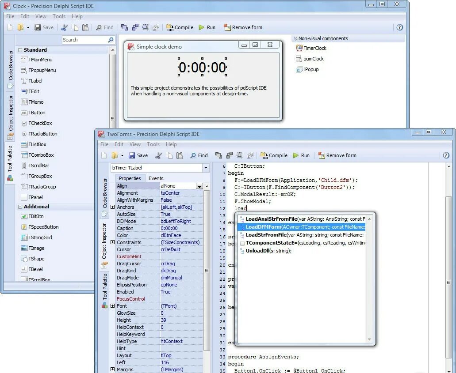Select the TimerClock non-visual component
Image resolution: width=456 pixels, height=373 pixels.
311,48
